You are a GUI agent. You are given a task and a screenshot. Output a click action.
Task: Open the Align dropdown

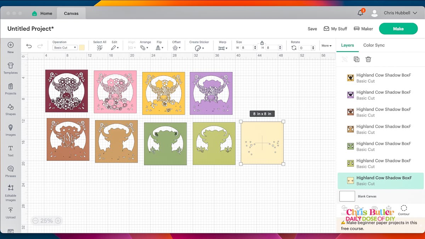(x=132, y=48)
